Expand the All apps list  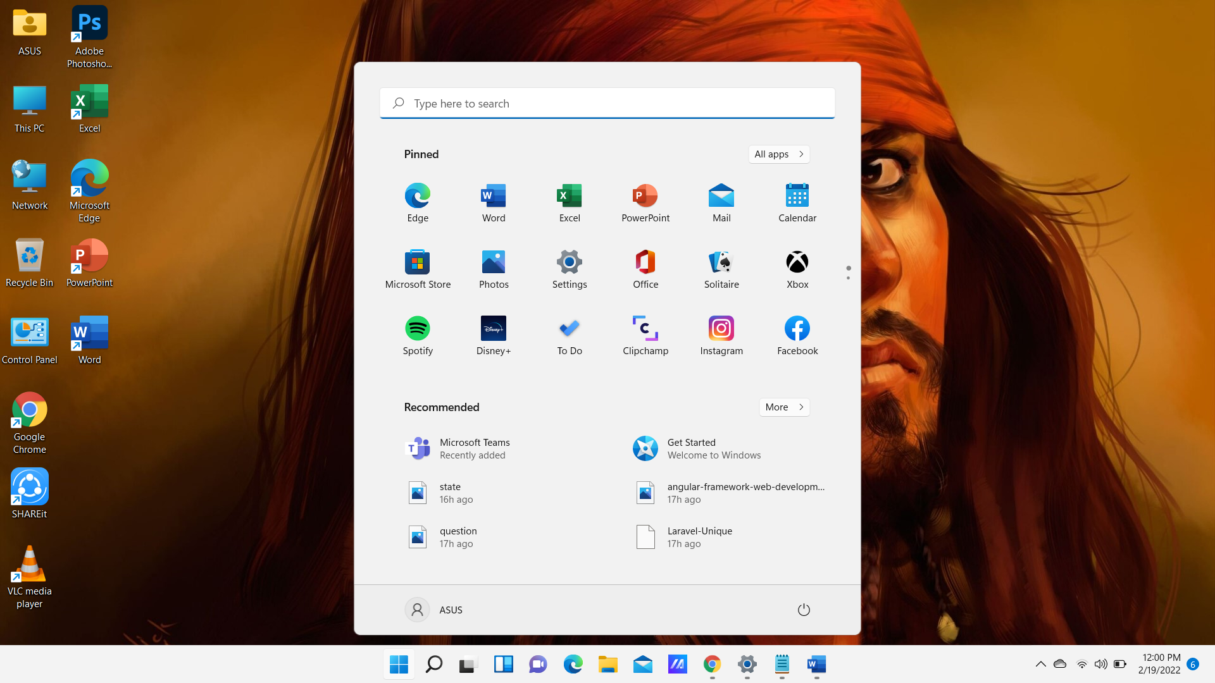(779, 154)
